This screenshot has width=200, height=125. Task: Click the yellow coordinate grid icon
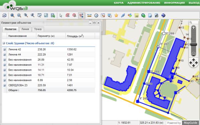[136, 15]
